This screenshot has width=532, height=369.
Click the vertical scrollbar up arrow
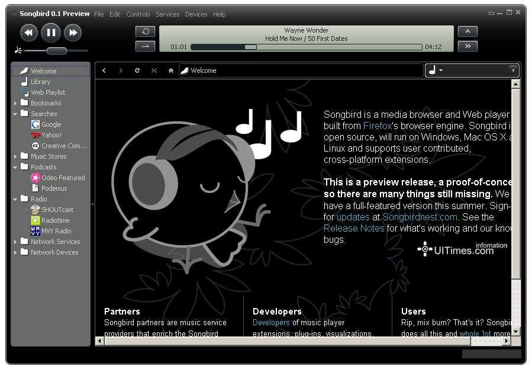(x=515, y=84)
